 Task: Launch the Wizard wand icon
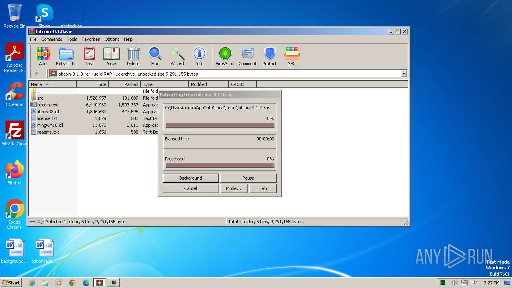tap(177, 56)
